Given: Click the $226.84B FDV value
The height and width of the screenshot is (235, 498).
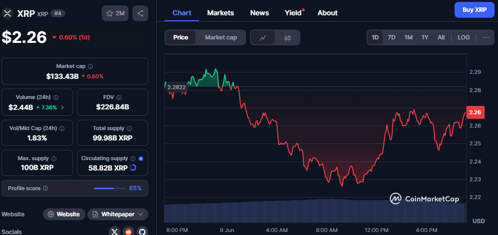Looking at the screenshot, I should pyautogui.click(x=113, y=107).
